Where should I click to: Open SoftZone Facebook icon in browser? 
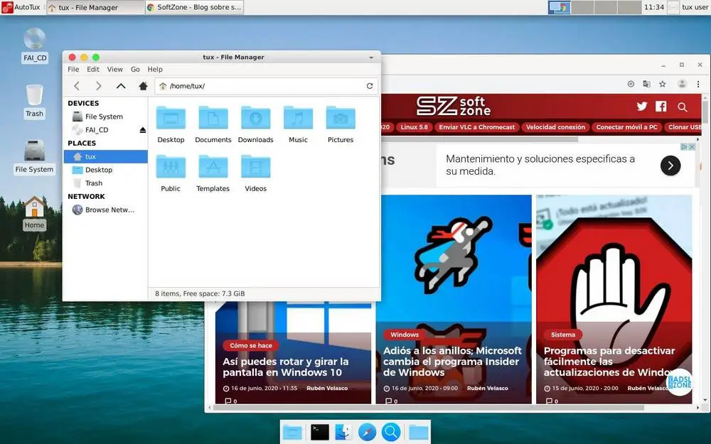coord(661,107)
